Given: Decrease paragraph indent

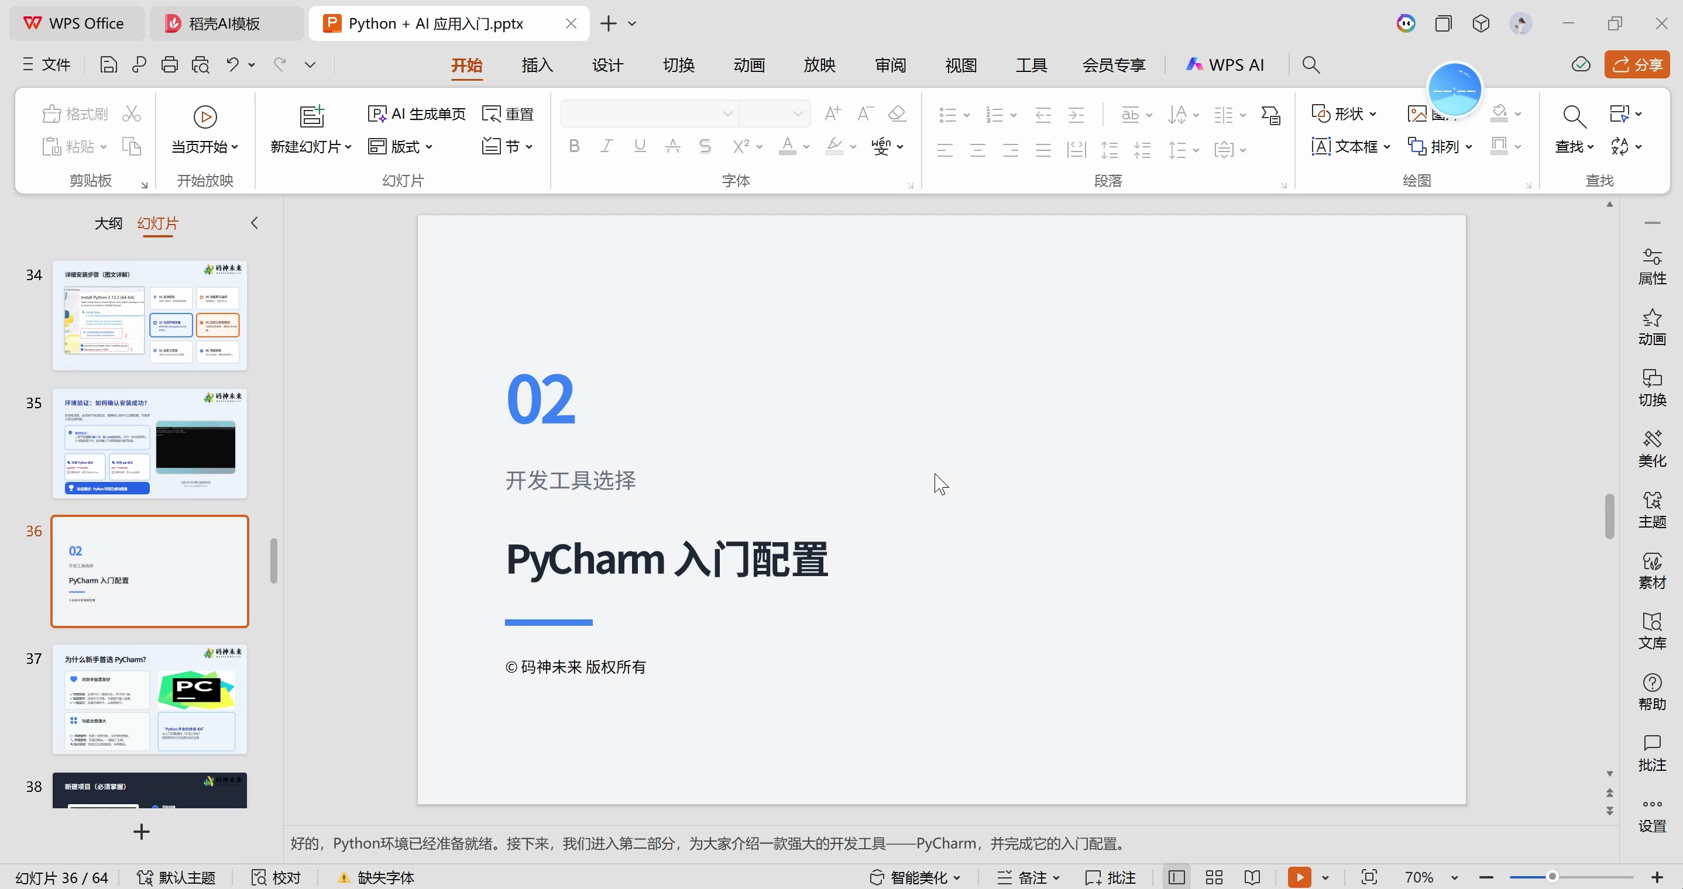Looking at the screenshot, I should pos(1043,115).
